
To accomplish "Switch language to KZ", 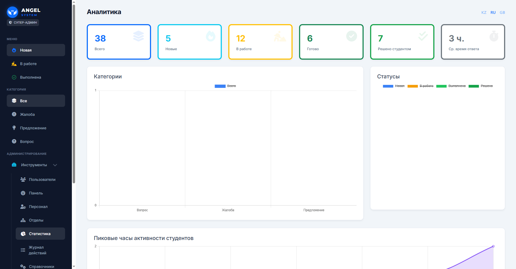I will [484, 12].
